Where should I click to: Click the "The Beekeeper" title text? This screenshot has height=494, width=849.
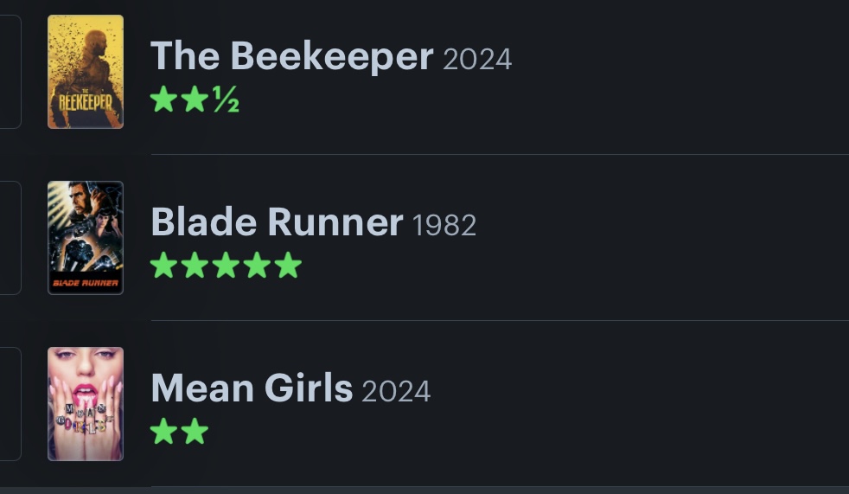(291, 57)
